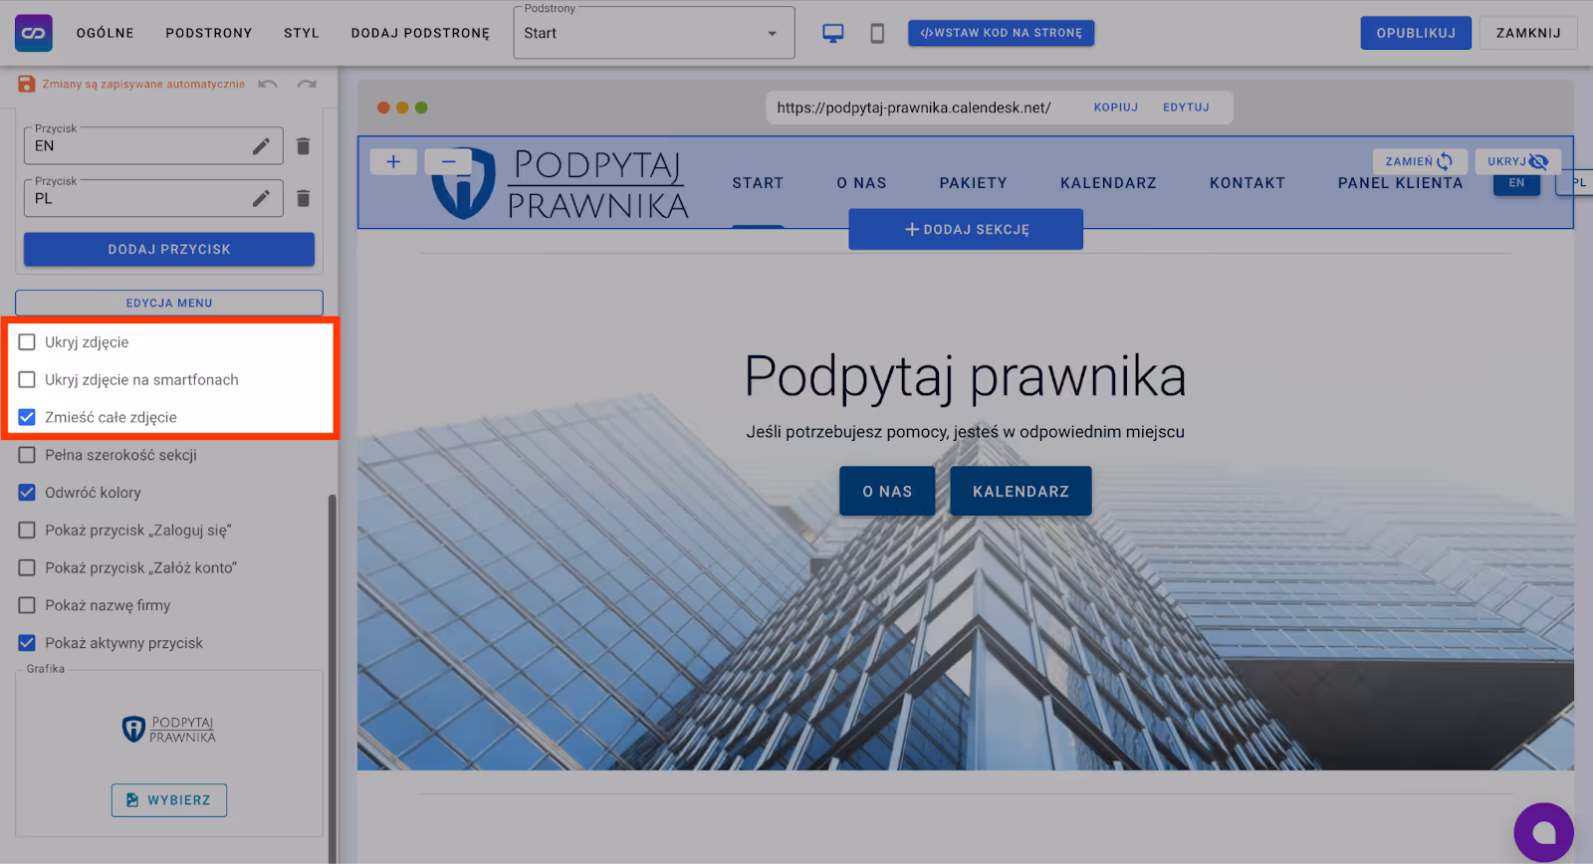Image resolution: width=1593 pixels, height=864 pixels.
Task: Enable Pokaż przycisk „Zaloguj się”
Action: coord(27,531)
